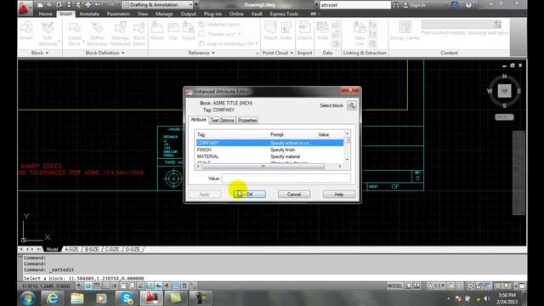Click the binoculars search icon in title bar

396,5
